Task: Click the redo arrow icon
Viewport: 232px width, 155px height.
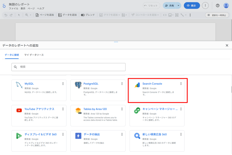Action: coord(11,15)
